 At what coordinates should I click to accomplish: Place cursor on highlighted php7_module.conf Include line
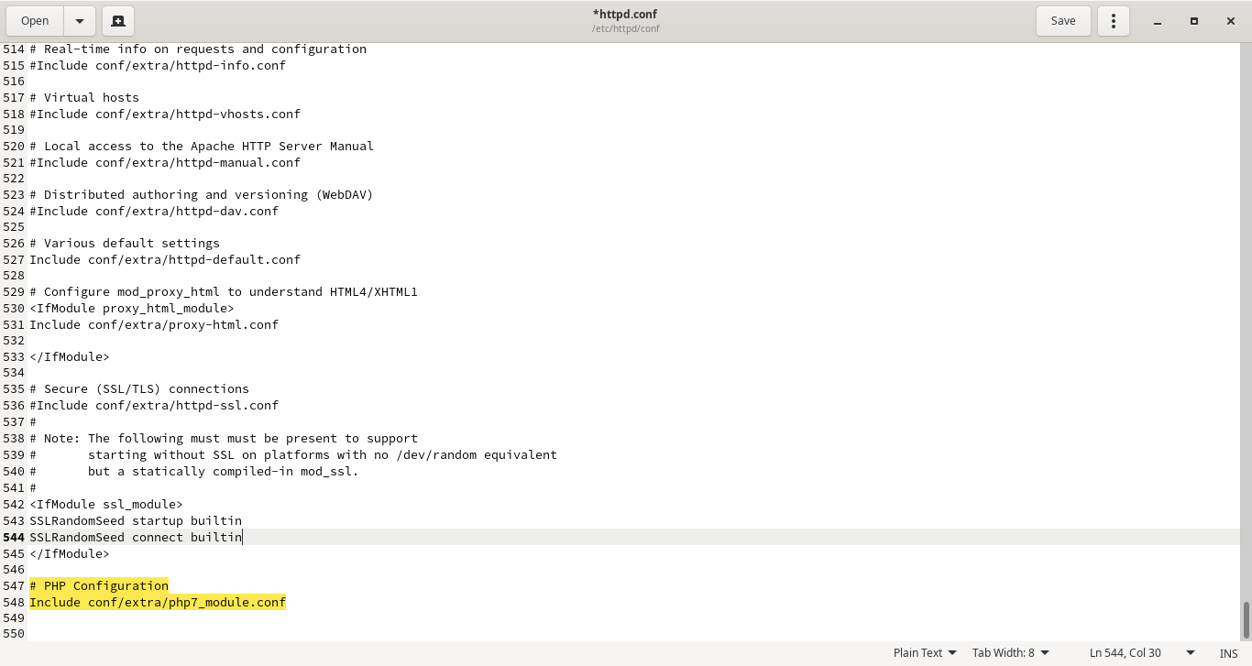point(158,603)
